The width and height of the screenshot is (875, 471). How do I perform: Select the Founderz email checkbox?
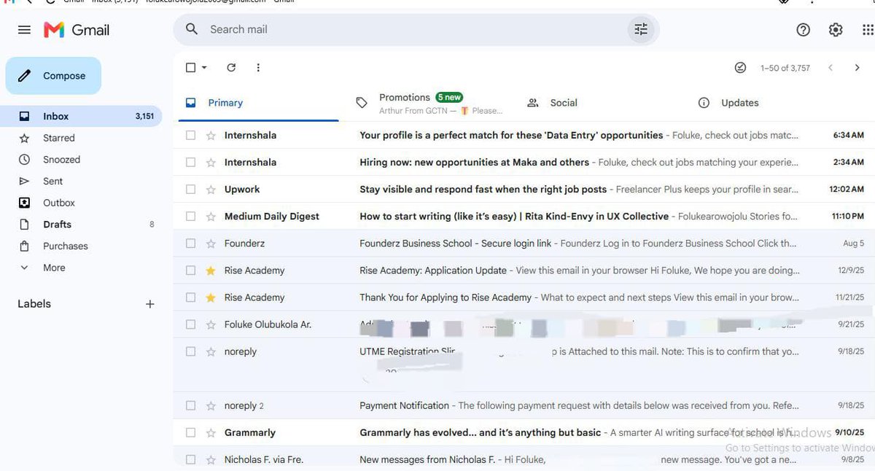[190, 244]
